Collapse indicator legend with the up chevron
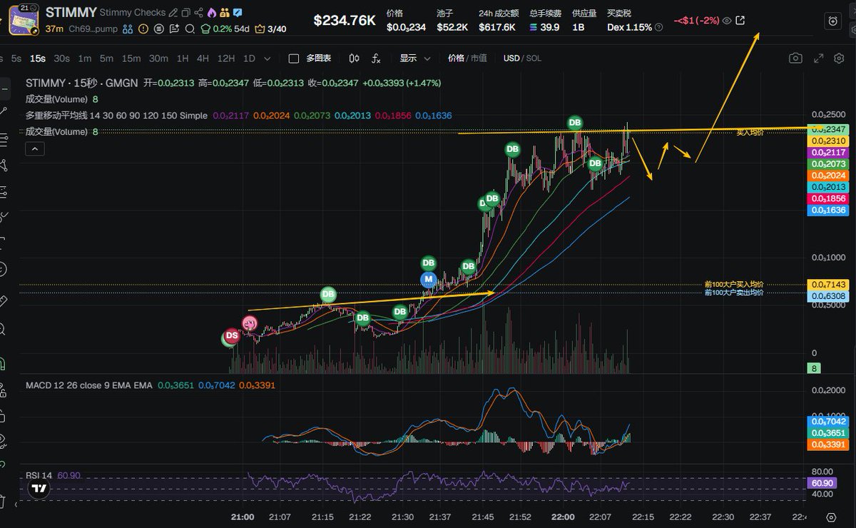 coord(35,148)
